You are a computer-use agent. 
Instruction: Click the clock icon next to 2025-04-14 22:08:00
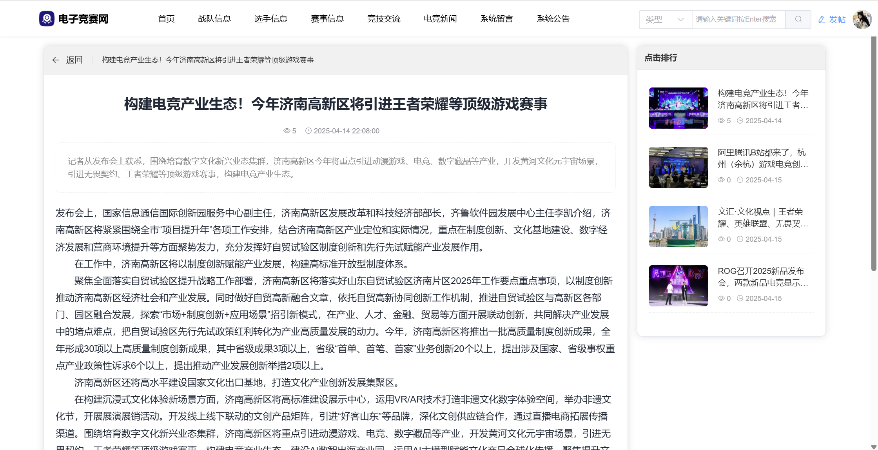tap(308, 131)
